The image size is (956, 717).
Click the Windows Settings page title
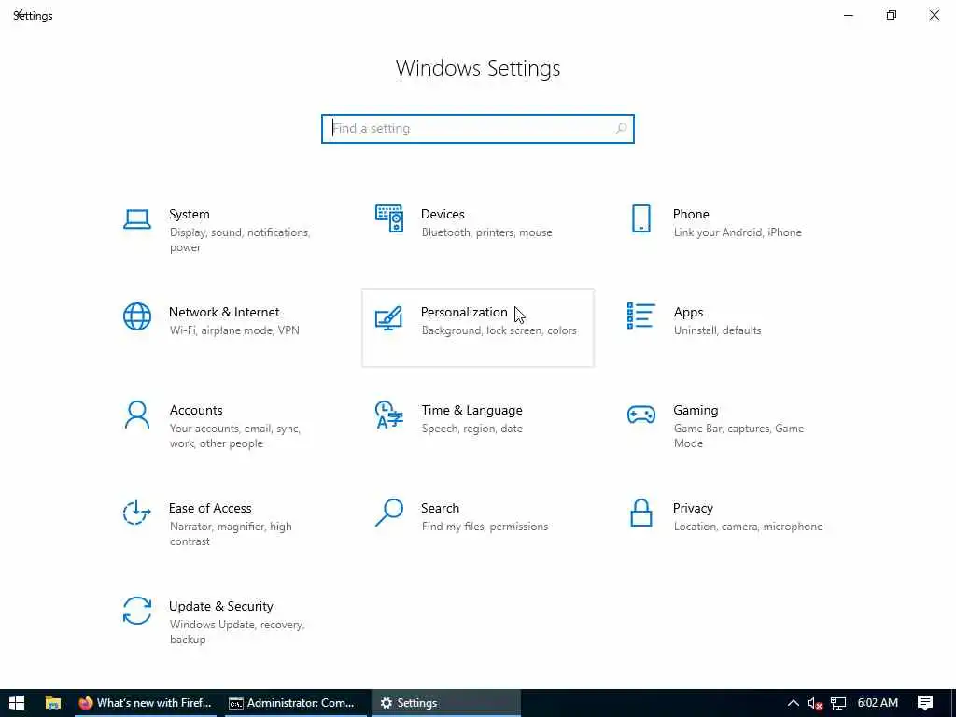477,67
